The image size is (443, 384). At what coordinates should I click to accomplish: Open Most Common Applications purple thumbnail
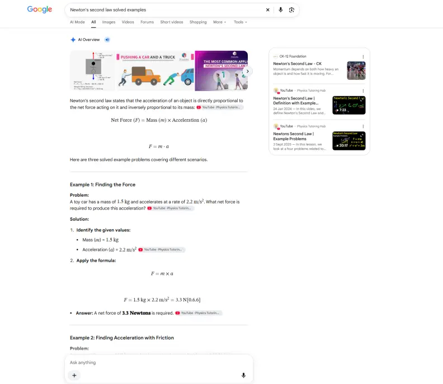(221, 71)
